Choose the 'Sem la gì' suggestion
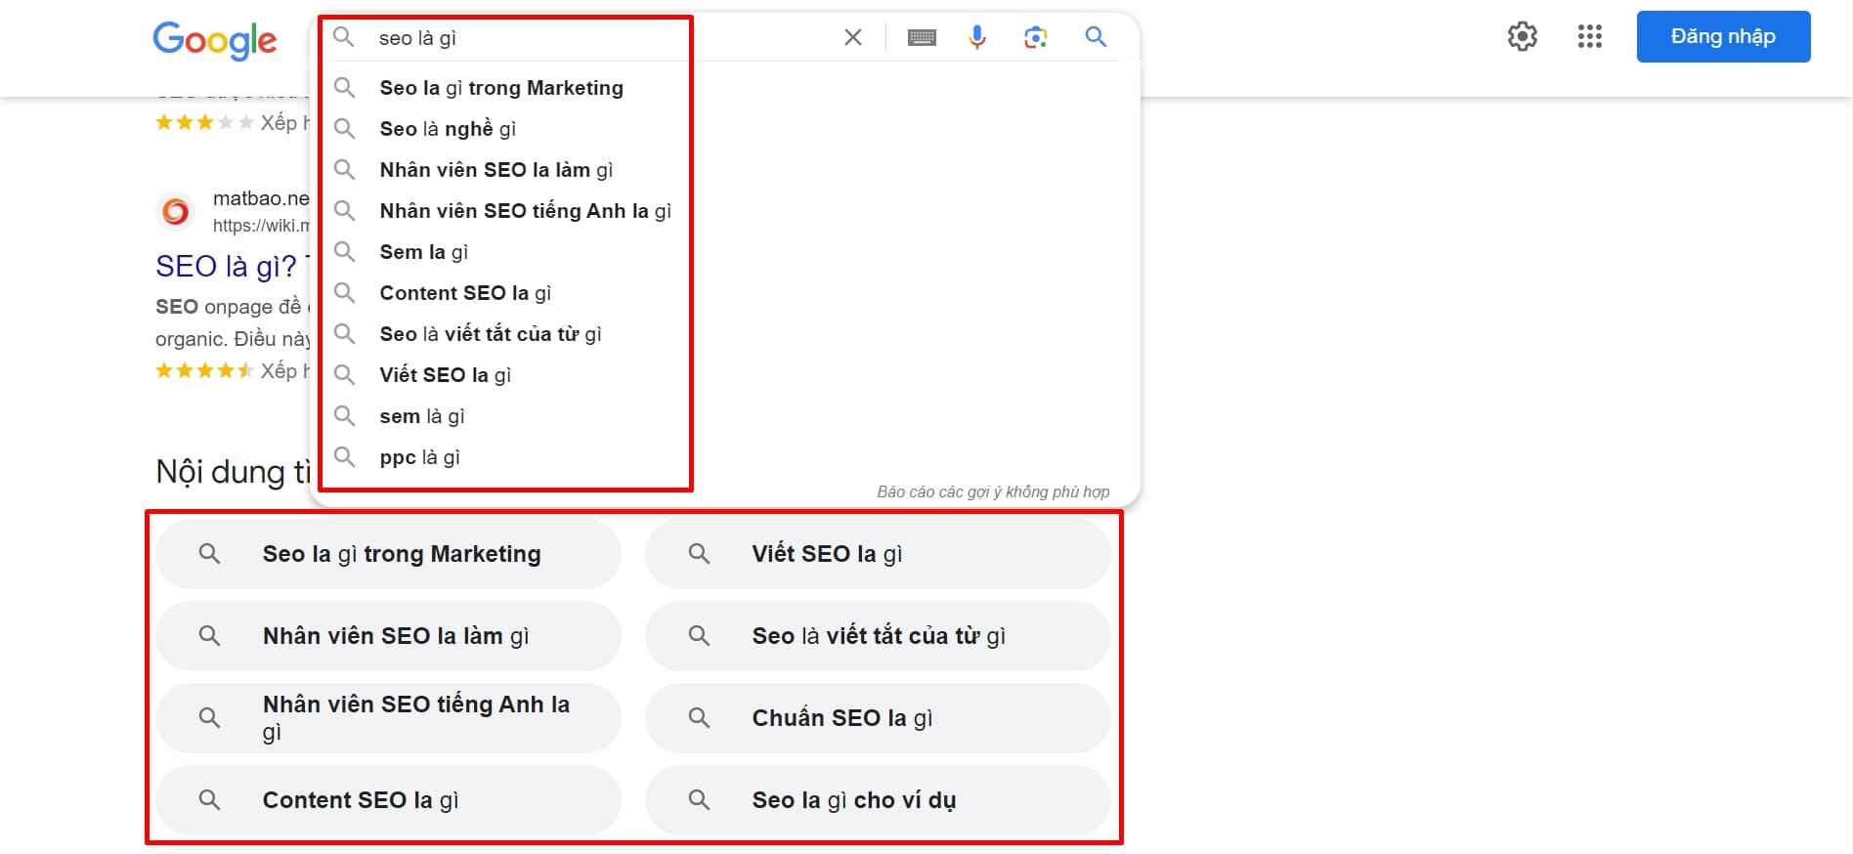Image resolution: width=1853 pixels, height=854 pixels. click(x=724, y=252)
